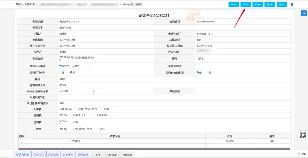Click the 铁路 fee value 600.00
The image size is (308, 158).
pos(68,109)
